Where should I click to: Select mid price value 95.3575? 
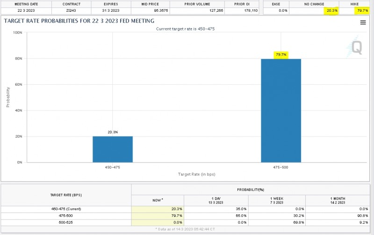161,10
